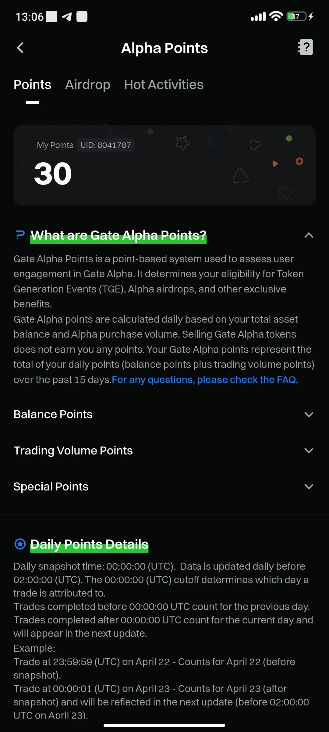
Task: Select the Points tab
Action: pos(32,85)
